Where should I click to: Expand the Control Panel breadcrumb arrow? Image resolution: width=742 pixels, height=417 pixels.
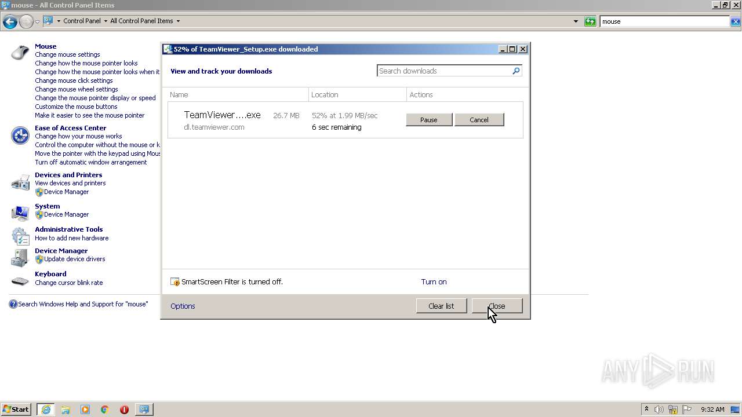tap(106, 21)
